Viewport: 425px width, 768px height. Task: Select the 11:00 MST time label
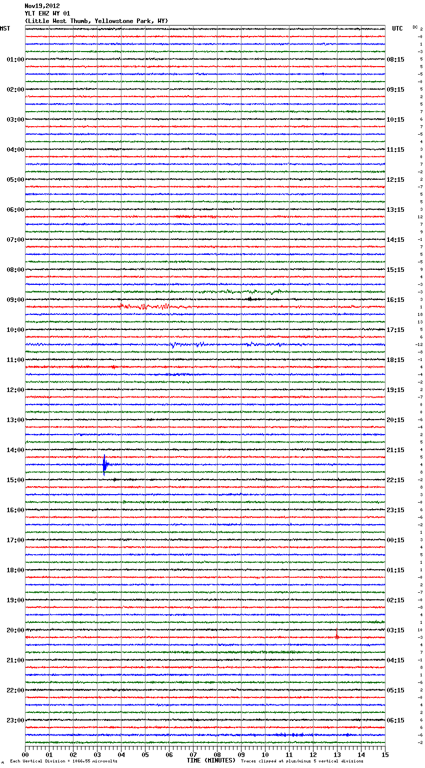[x=15, y=360]
